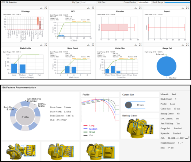Click 'Blade Count: 5 blades' text
Screen dimensions: 191x162
[61, 108]
